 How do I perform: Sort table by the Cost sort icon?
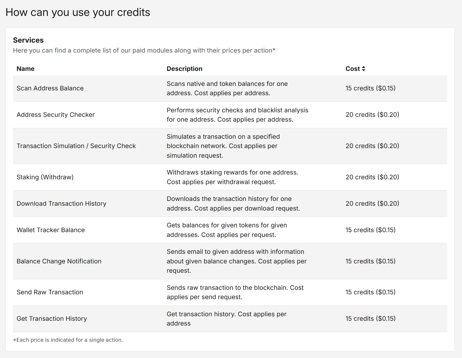(364, 69)
